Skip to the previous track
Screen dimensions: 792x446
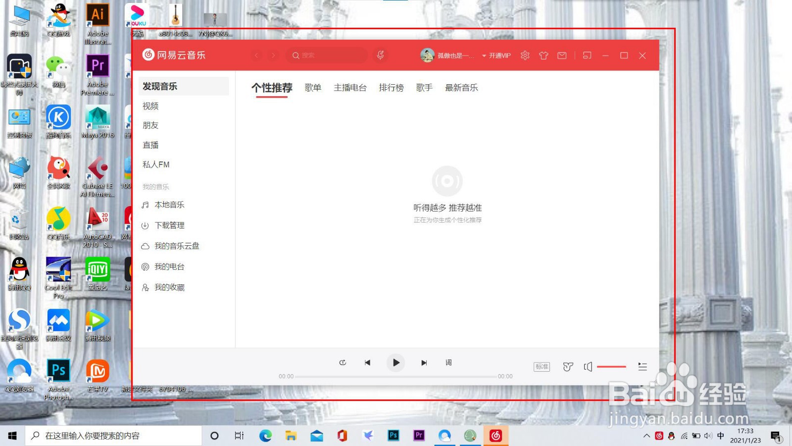(x=367, y=363)
